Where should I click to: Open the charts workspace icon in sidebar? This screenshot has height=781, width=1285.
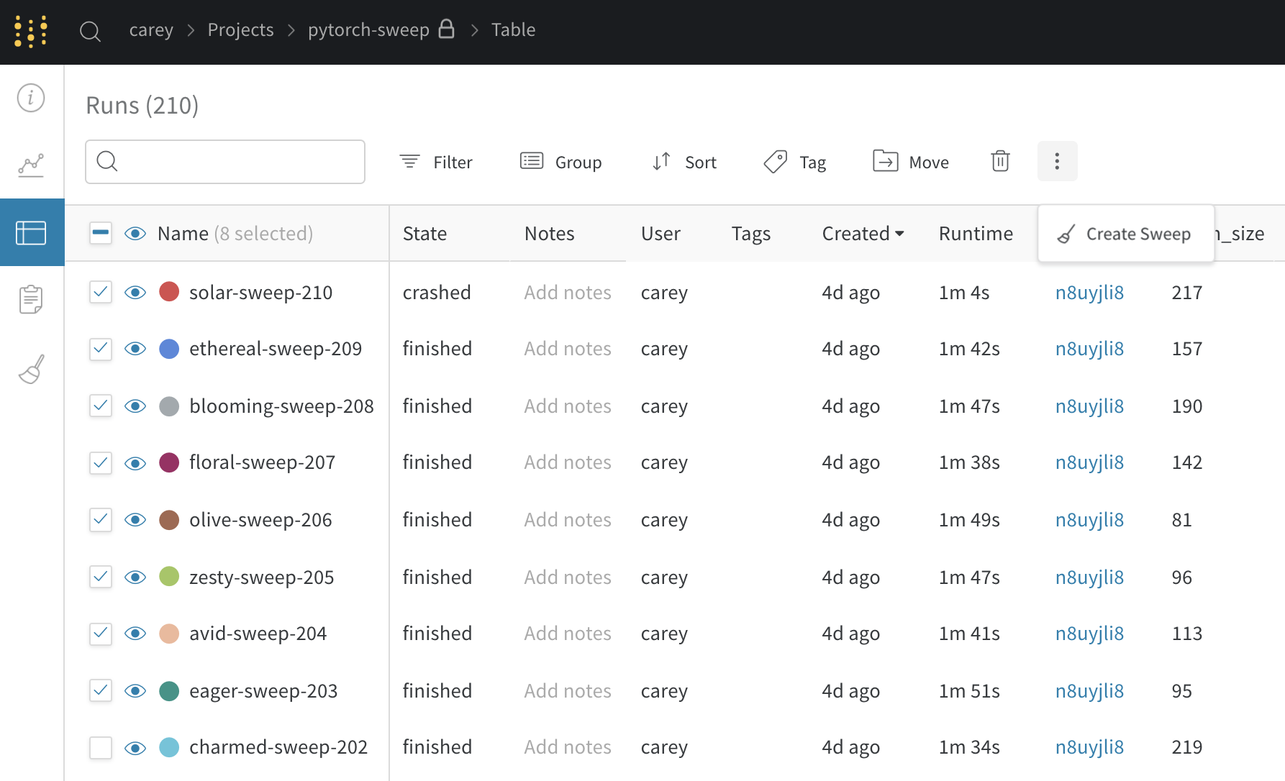(x=31, y=165)
